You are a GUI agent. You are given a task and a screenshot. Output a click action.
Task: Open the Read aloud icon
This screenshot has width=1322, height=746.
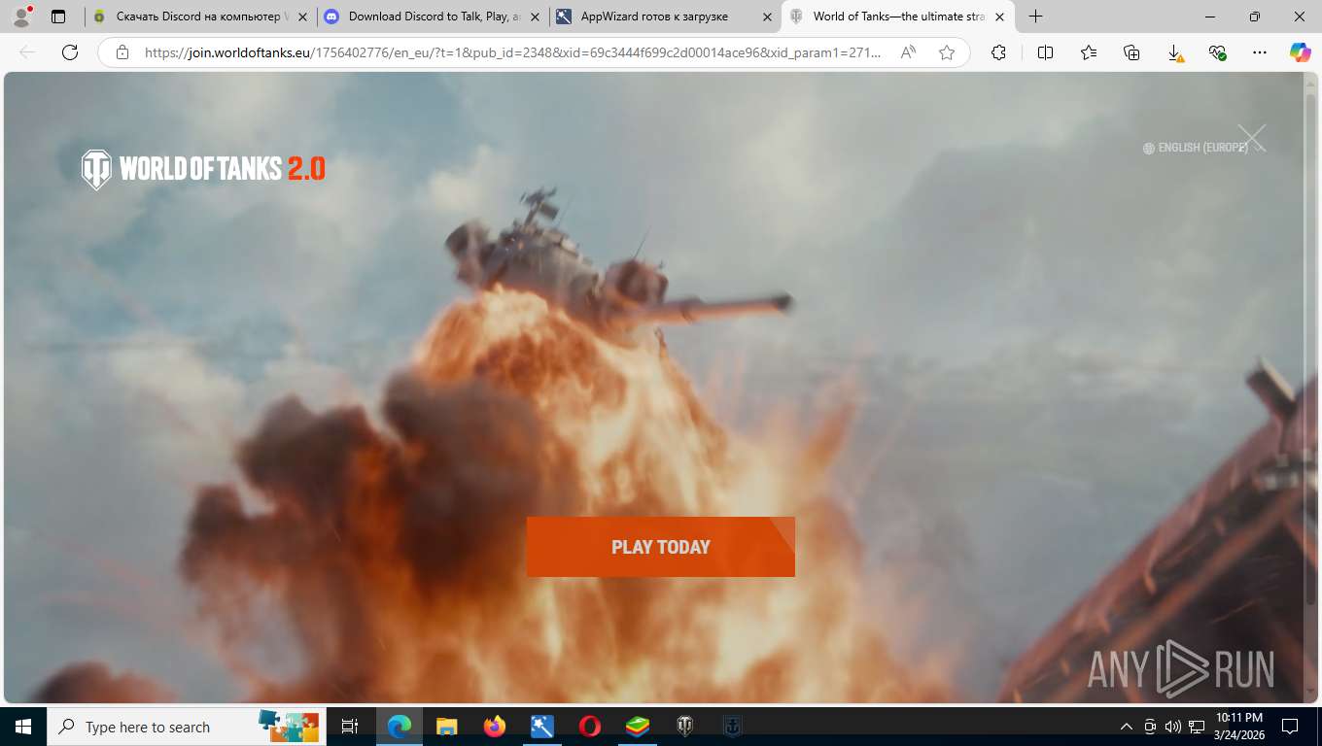coord(909,52)
